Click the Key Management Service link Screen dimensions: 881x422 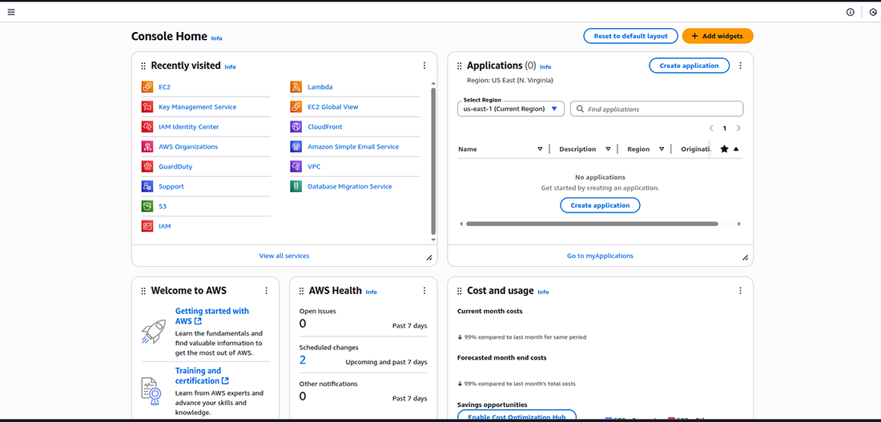(197, 106)
